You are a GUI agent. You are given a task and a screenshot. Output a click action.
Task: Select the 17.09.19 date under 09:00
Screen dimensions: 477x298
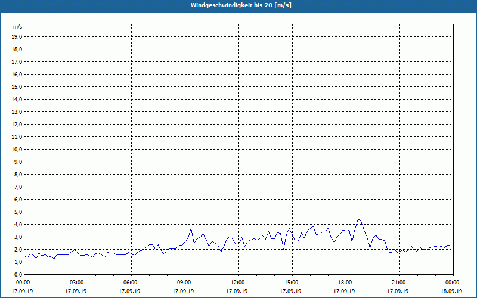[183, 291]
